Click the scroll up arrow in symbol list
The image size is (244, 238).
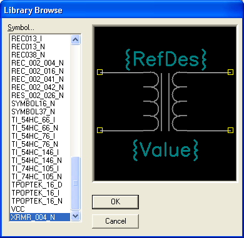pyautogui.click(x=75, y=39)
